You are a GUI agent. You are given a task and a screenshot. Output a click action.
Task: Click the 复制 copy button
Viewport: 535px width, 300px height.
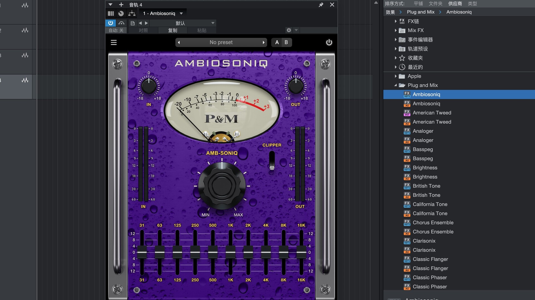pyautogui.click(x=172, y=30)
